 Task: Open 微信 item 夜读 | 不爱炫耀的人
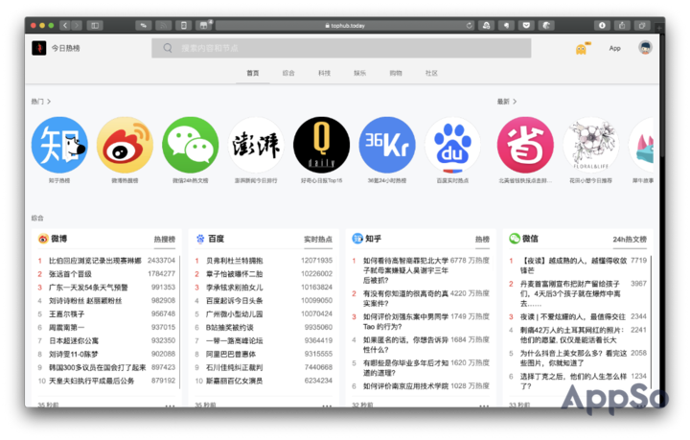[x=572, y=316]
